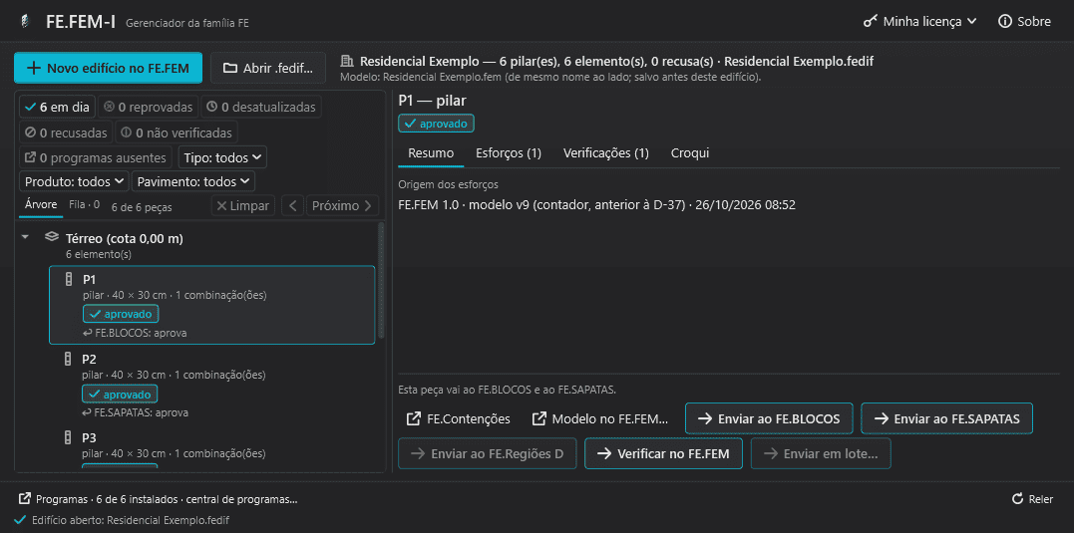Screen dimensions: 1074x533
Task: Click 'aprovado' badge under P1 — pilar heading
Action: [x=437, y=124]
